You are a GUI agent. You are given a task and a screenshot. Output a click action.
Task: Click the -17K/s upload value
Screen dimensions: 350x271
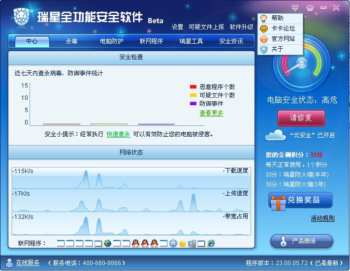coord(21,194)
